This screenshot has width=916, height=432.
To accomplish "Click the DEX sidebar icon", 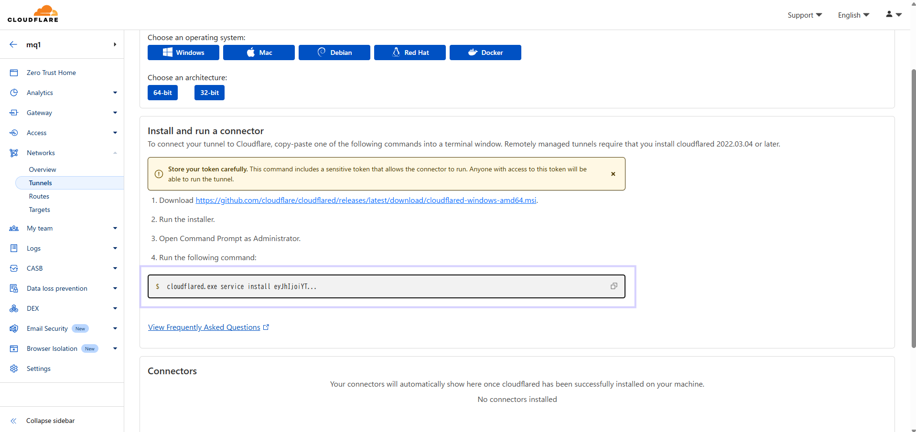I will 14,308.
